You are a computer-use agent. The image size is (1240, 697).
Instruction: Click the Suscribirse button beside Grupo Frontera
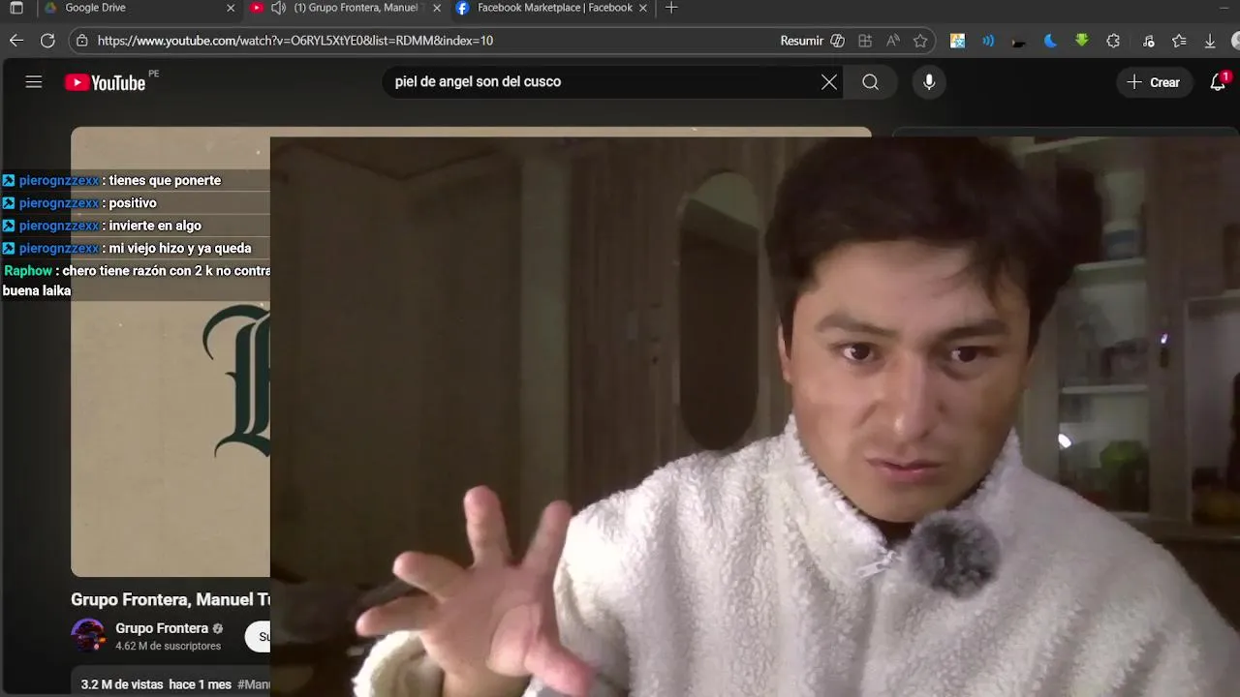point(258,637)
